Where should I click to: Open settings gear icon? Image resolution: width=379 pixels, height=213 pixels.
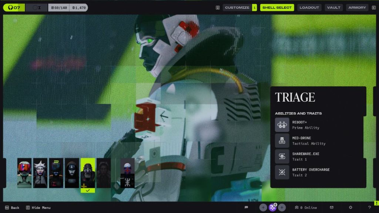(x=351, y=207)
